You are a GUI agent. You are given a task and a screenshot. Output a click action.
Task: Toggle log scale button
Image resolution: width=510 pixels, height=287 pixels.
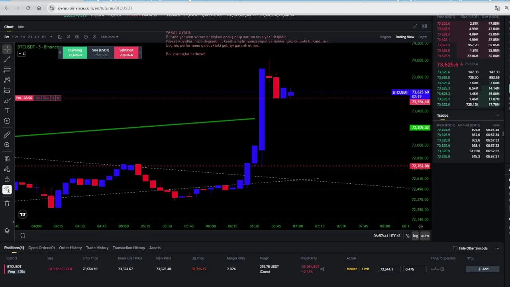(415, 236)
